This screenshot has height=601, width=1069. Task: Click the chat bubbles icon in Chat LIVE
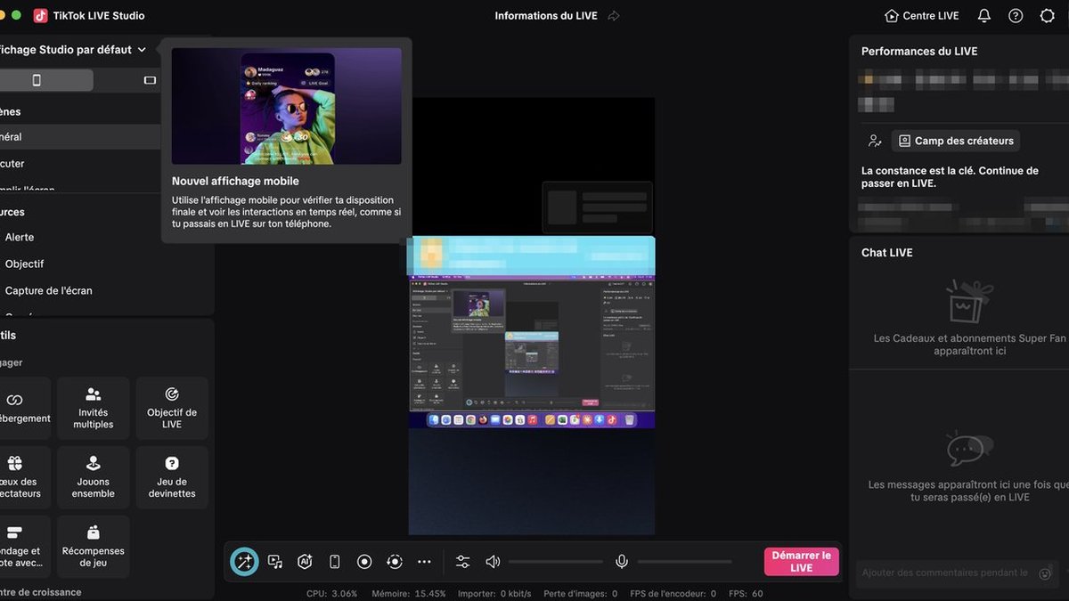(969, 449)
